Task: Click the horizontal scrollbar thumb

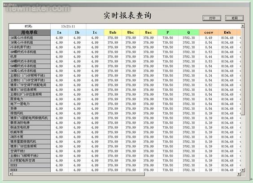Action: (x=79, y=174)
